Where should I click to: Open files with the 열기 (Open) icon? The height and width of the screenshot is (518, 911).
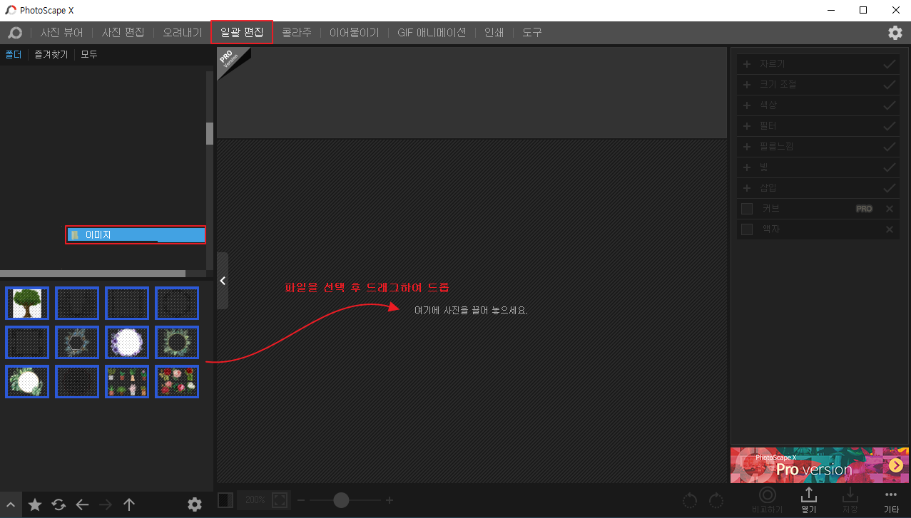click(808, 499)
